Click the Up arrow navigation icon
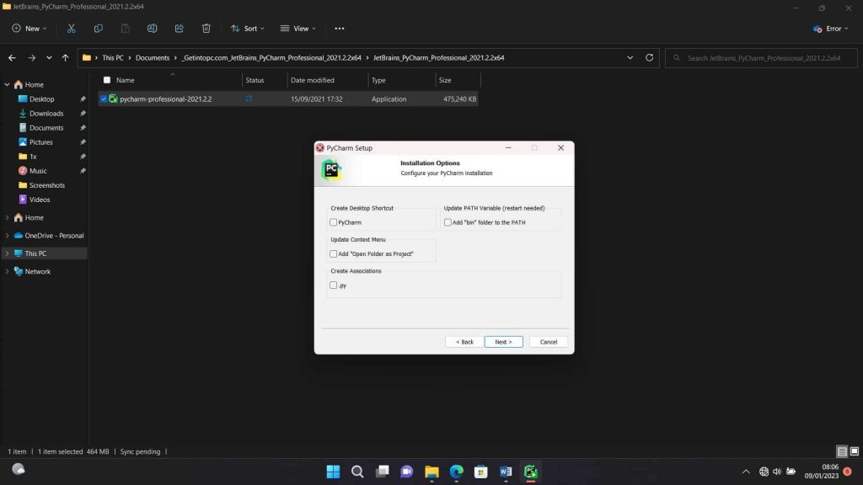The width and height of the screenshot is (863, 485). coord(65,58)
